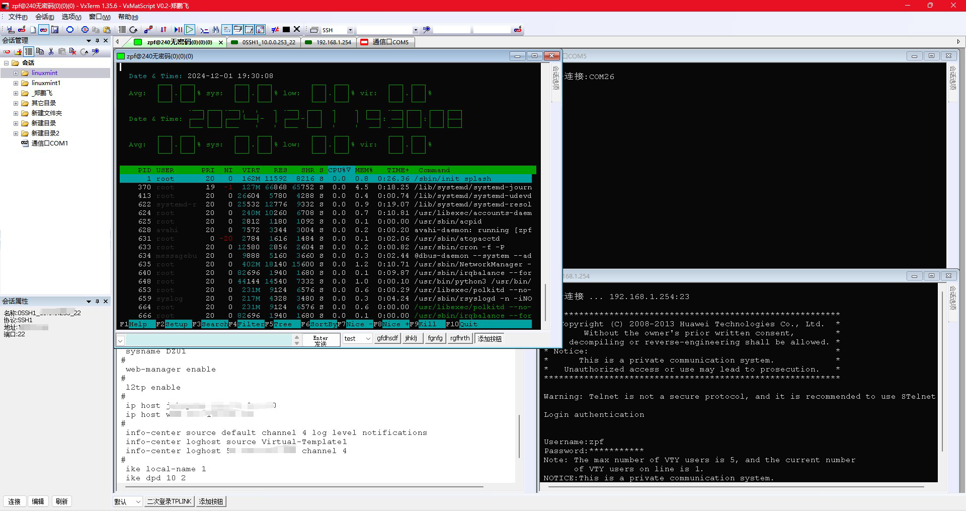
Task: Click the save disk icon in main toolbar
Action: pyautogui.click(x=55, y=30)
